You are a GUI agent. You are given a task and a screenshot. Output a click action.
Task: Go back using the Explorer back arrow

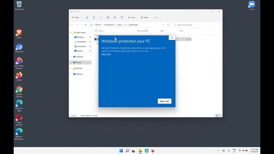(x=72, y=25)
